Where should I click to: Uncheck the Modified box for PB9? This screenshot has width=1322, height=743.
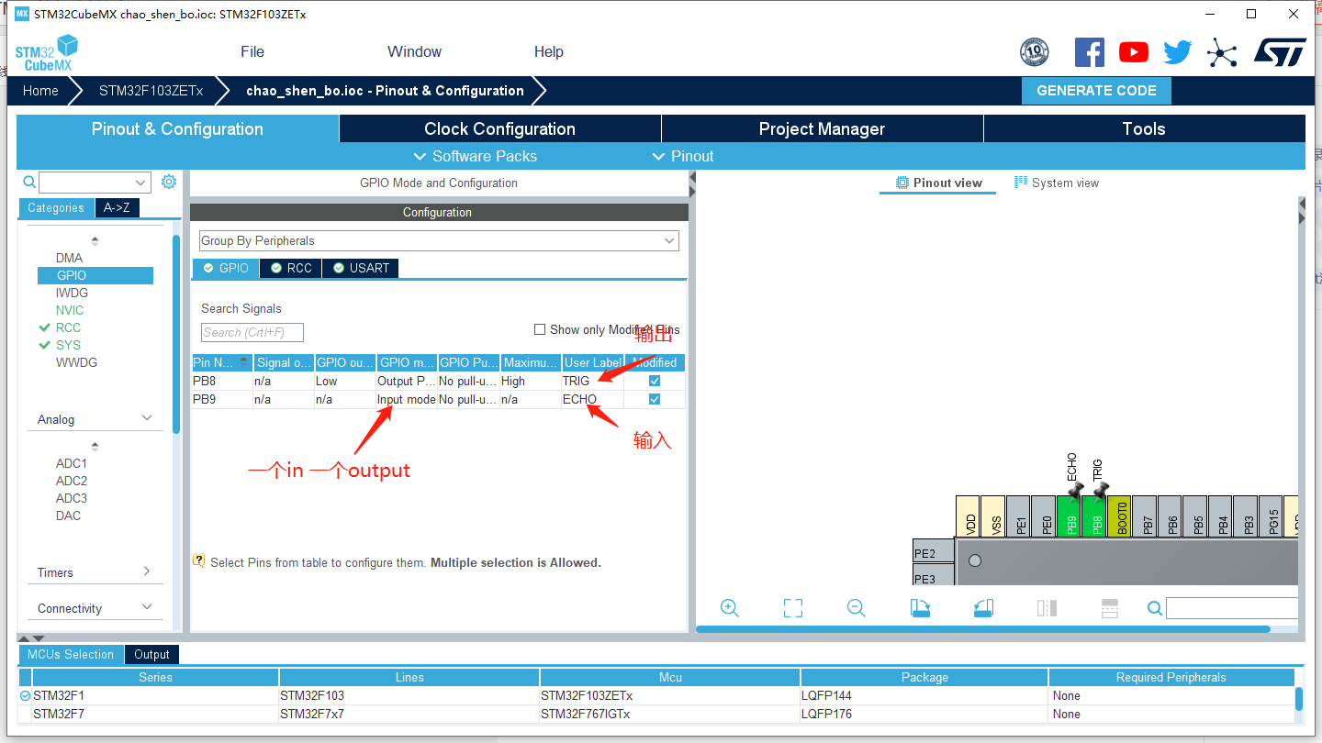pyautogui.click(x=655, y=399)
